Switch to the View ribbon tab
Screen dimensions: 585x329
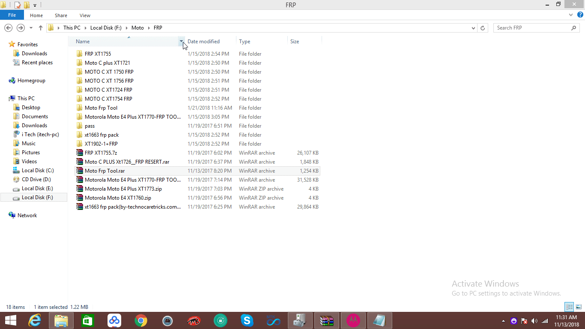(85, 15)
